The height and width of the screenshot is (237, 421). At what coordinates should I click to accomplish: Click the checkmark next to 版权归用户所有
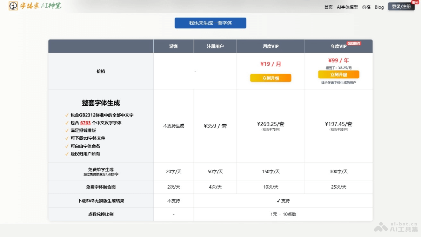pos(66,154)
